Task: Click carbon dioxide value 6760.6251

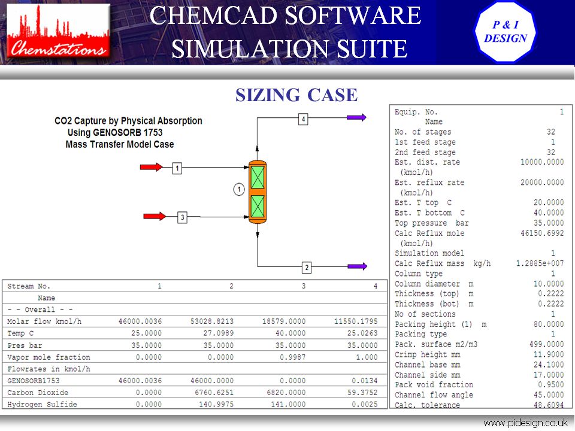Action: (214, 393)
